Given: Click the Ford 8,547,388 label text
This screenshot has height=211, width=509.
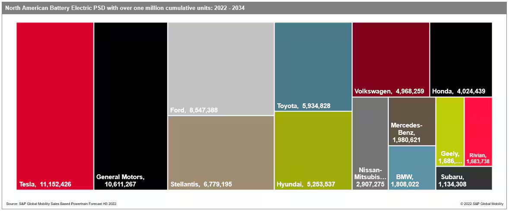Looking at the screenshot, I should (x=194, y=110).
